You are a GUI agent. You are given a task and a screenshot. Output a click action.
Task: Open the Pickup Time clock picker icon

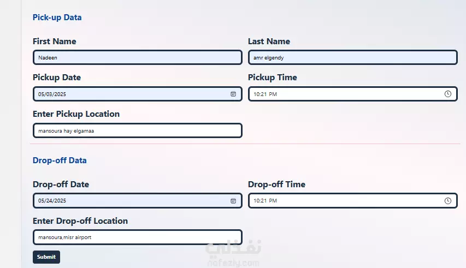448,94
